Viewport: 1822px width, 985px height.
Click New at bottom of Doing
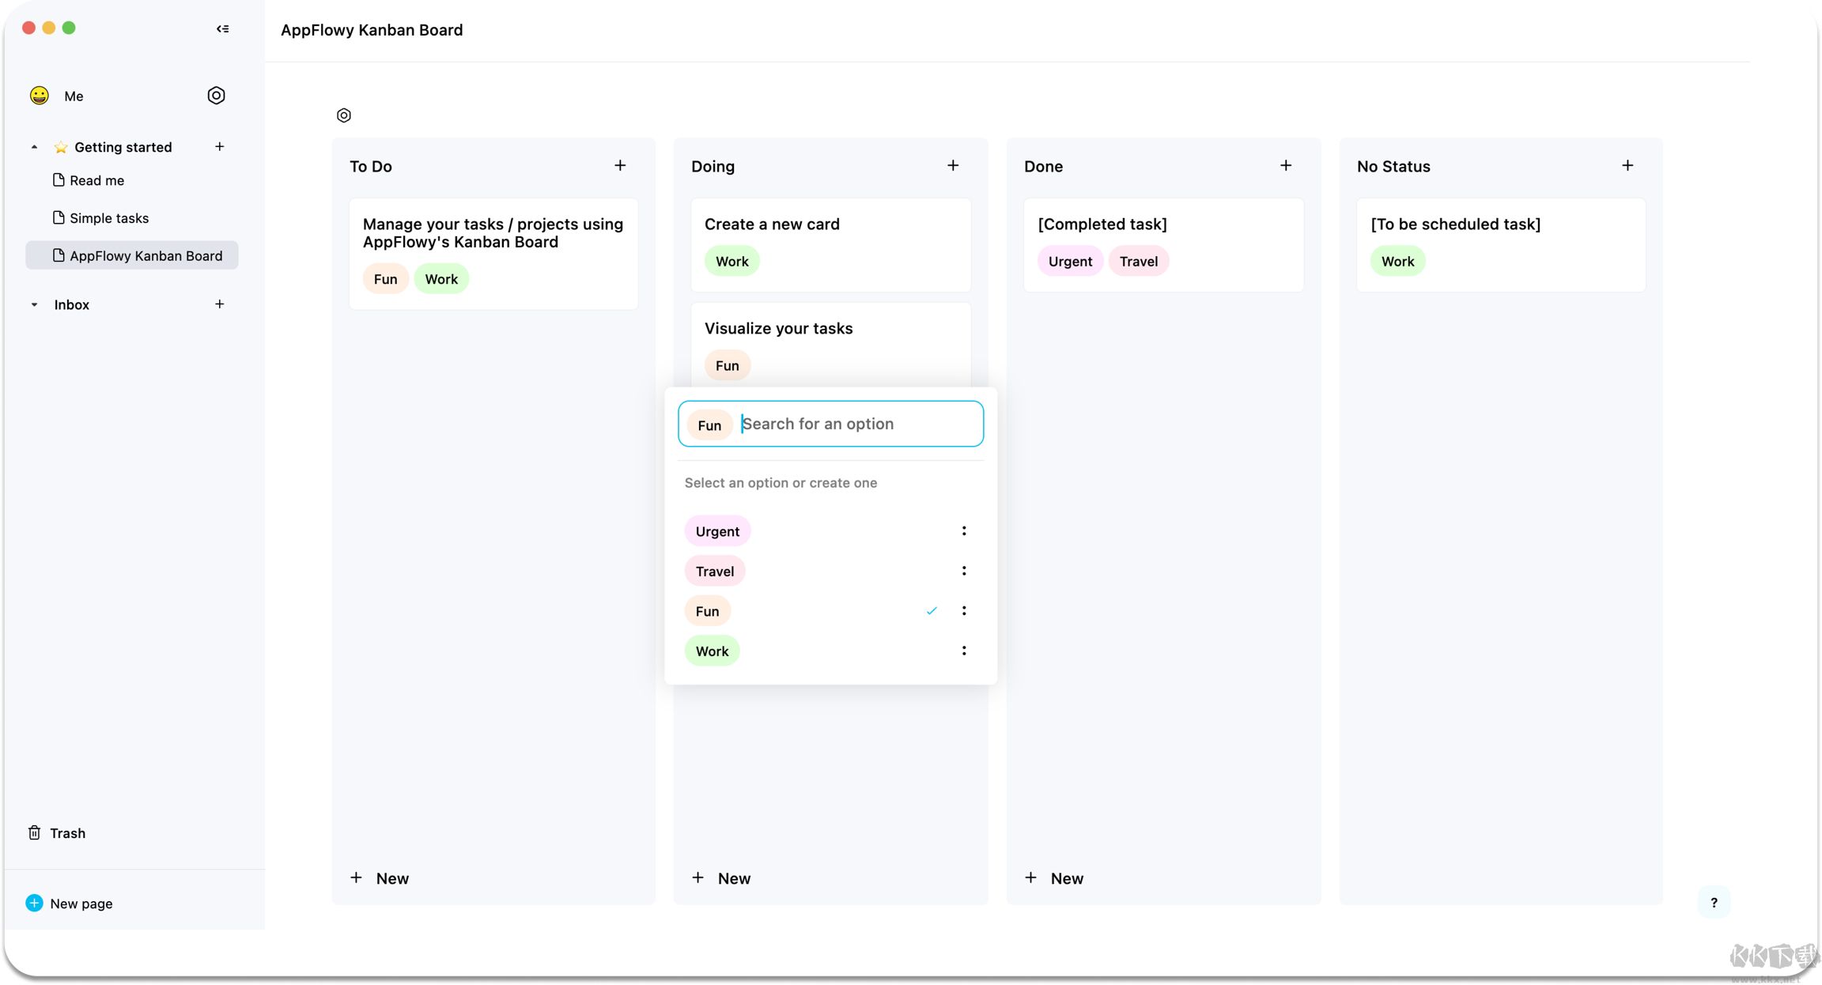pos(721,878)
